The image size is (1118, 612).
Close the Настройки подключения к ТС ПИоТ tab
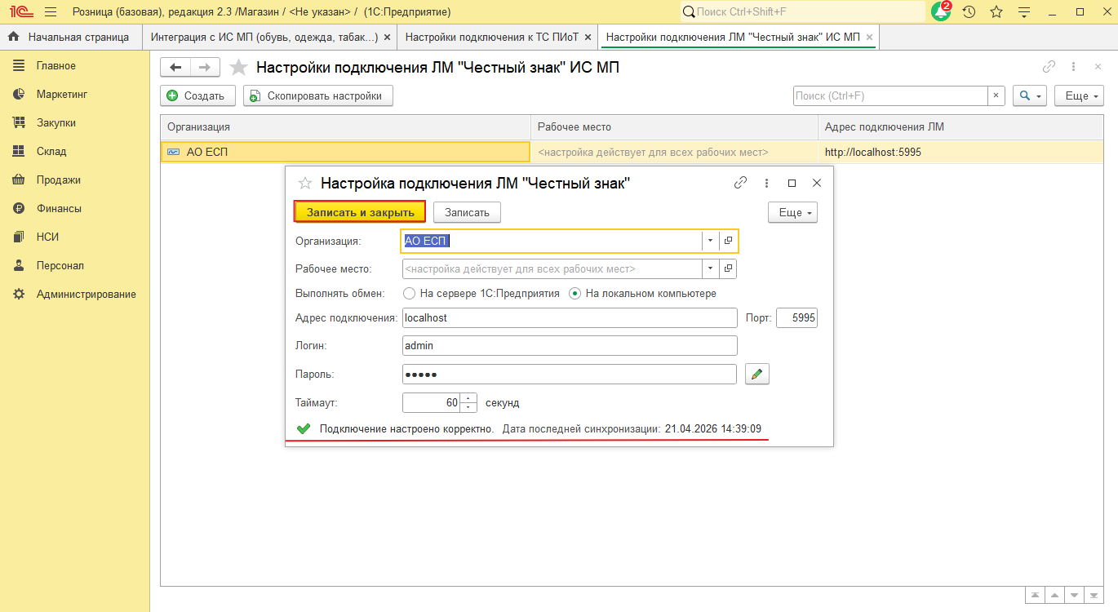(x=588, y=37)
